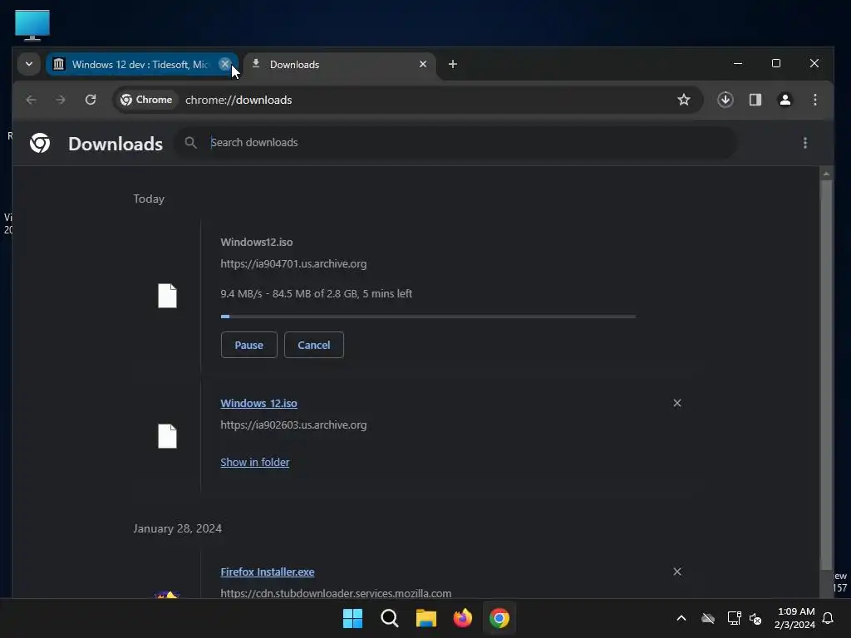The height and width of the screenshot is (638, 851).
Task: Click the ia902603.us.archive.org source URL
Action: point(293,425)
